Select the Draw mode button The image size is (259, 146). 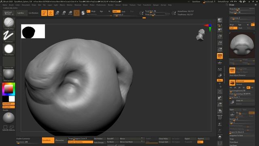51,13
